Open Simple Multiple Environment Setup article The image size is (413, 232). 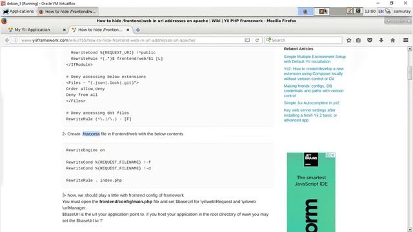pyautogui.click(x=314, y=59)
